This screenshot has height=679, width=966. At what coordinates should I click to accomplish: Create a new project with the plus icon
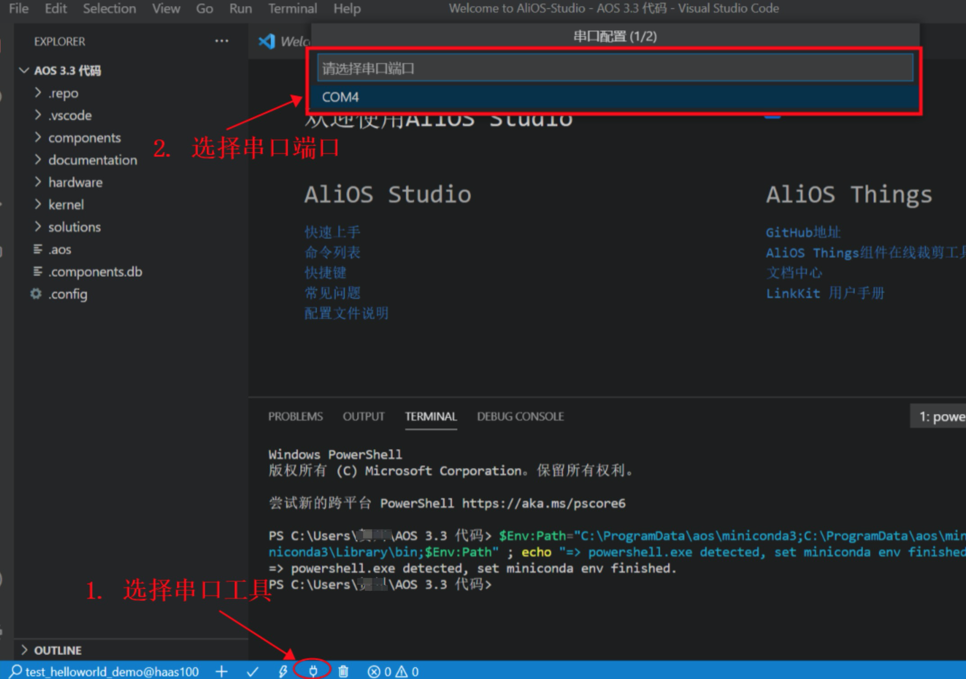pyautogui.click(x=222, y=671)
